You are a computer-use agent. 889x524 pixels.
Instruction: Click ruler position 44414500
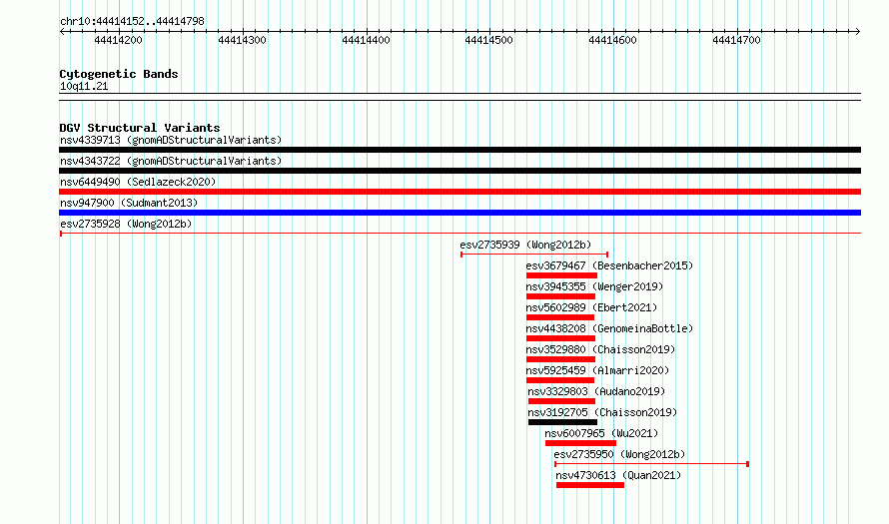point(488,40)
